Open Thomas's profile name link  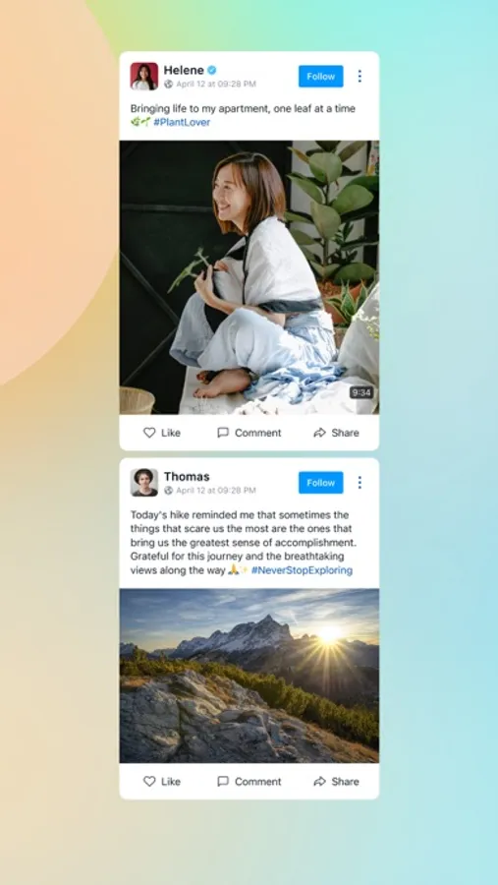tap(187, 476)
